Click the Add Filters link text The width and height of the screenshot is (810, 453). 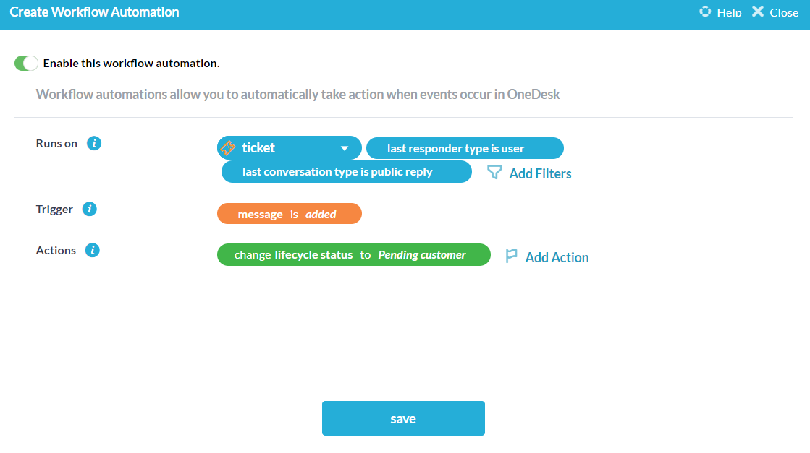pyautogui.click(x=540, y=173)
